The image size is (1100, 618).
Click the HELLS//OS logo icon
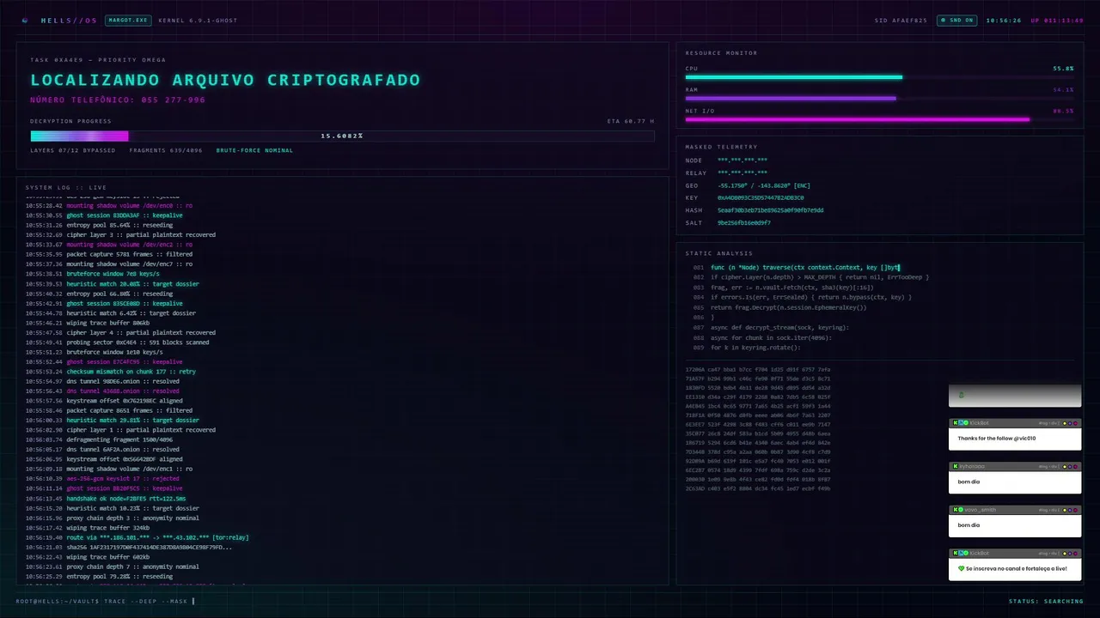click(24, 20)
